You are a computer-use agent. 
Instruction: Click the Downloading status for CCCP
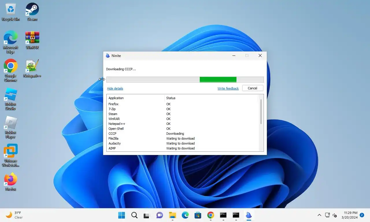pos(175,134)
